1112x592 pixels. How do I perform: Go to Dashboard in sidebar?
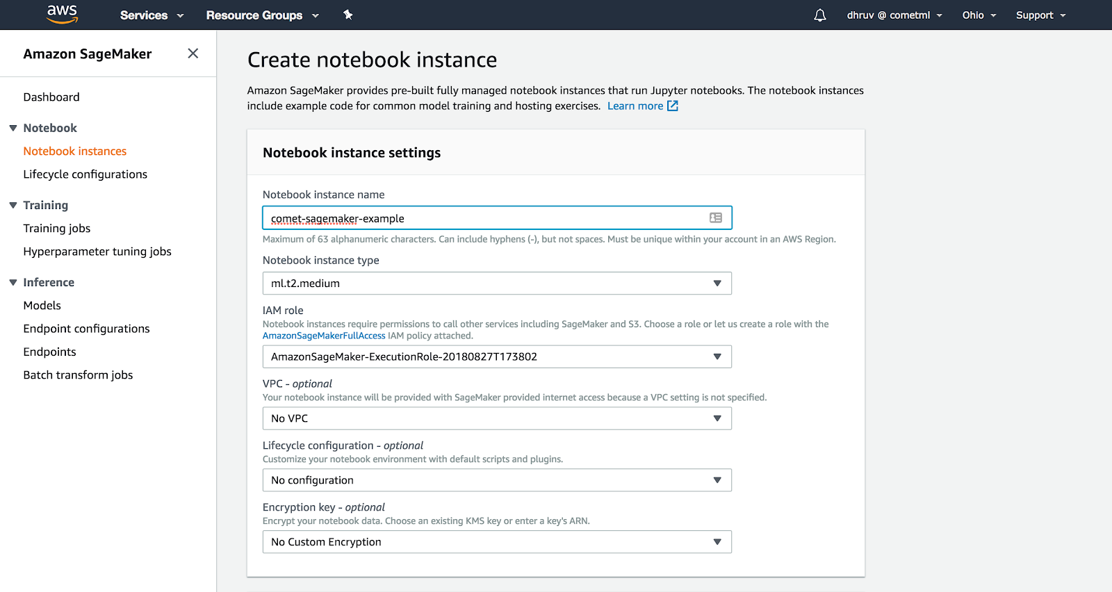51,97
